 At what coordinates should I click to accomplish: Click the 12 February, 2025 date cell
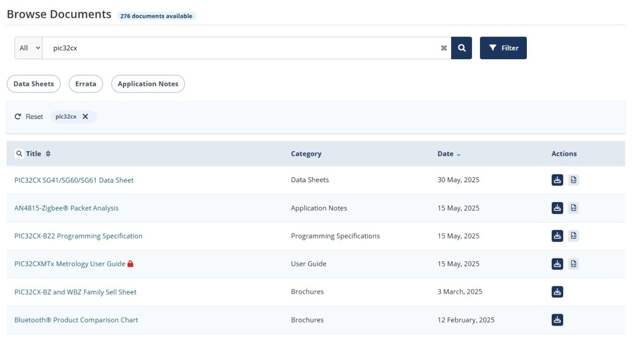coord(466,320)
